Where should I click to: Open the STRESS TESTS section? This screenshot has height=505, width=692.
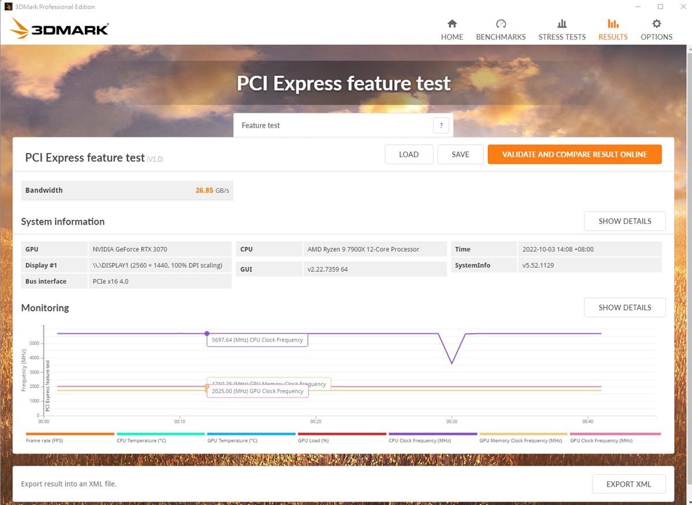pos(562,30)
